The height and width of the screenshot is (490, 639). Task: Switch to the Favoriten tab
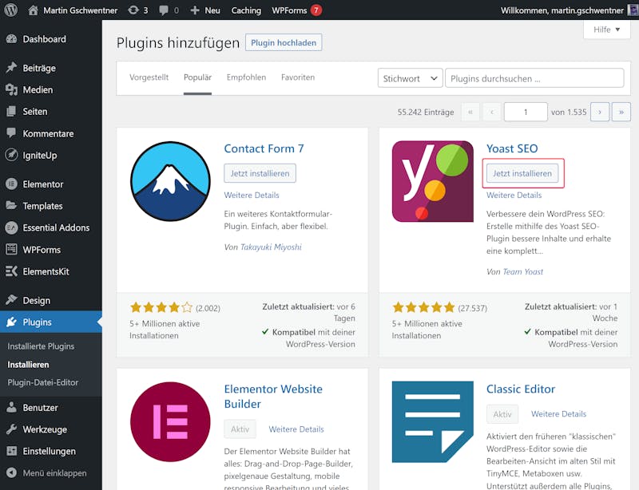298,77
